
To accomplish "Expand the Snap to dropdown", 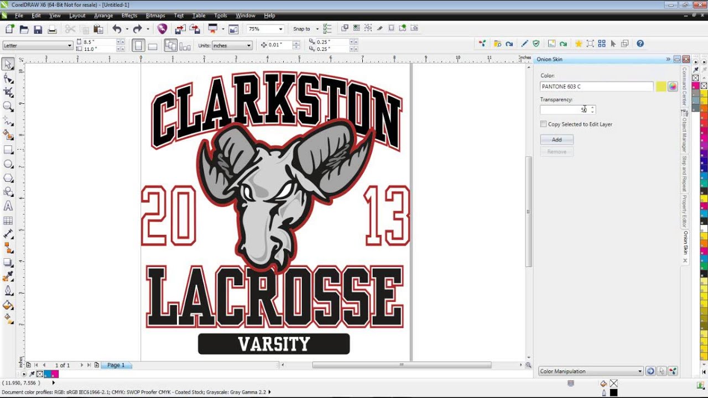I will click(317, 29).
